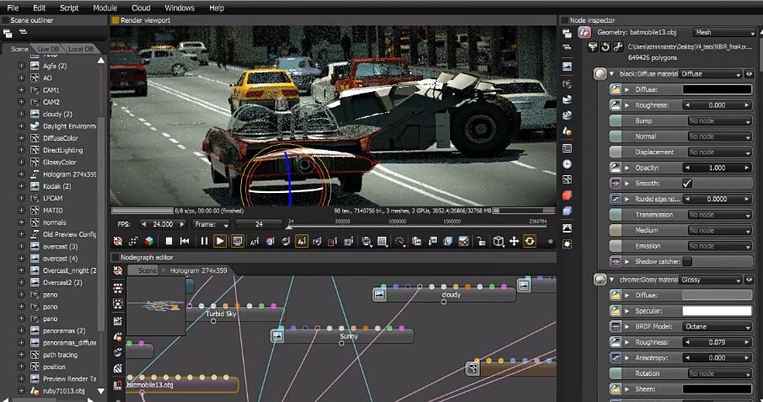Open the Bump No node dropdown

coord(720,121)
